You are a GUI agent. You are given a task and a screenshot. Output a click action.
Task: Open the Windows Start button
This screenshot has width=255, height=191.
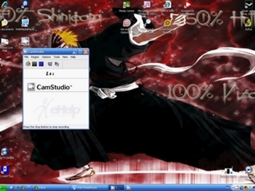point(3,188)
